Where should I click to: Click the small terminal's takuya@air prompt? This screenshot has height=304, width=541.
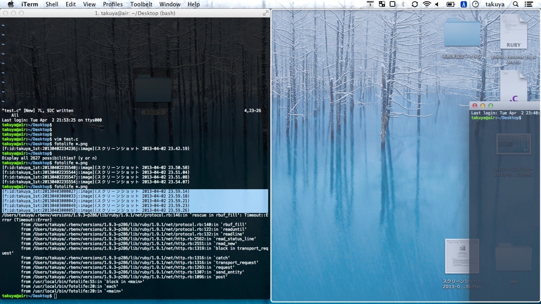tap(496, 118)
